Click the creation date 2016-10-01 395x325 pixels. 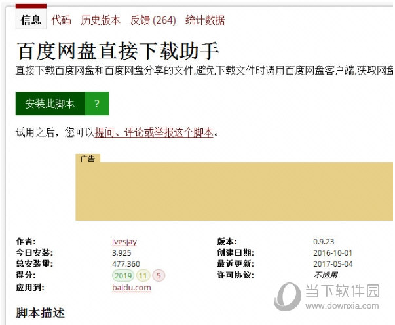333,253
